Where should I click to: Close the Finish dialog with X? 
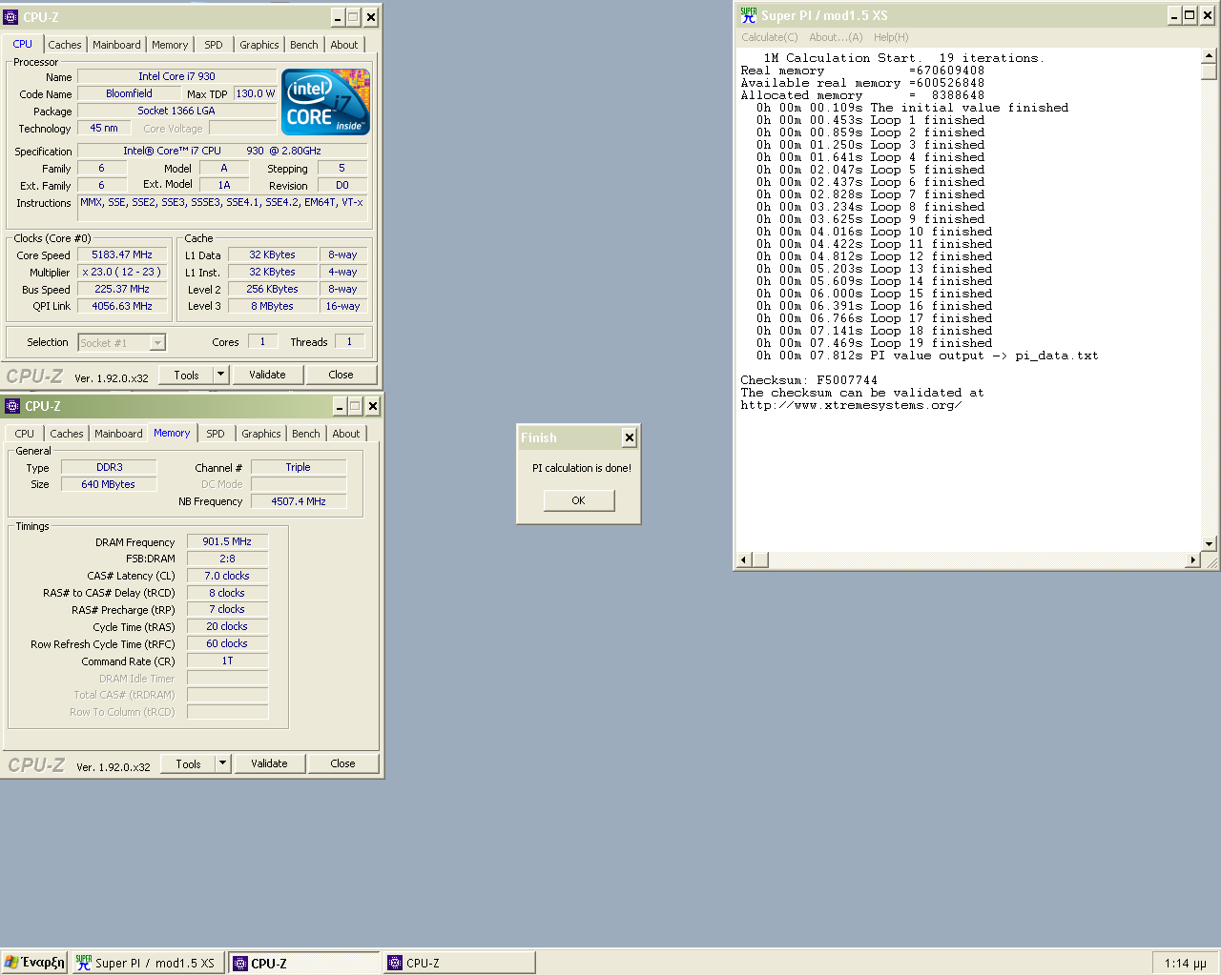629,437
